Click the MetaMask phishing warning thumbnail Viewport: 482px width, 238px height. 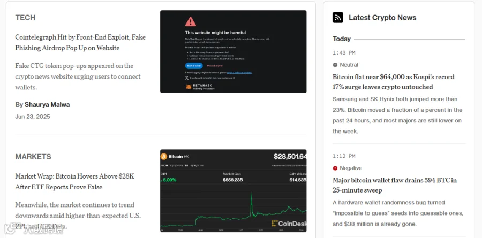tap(234, 51)
